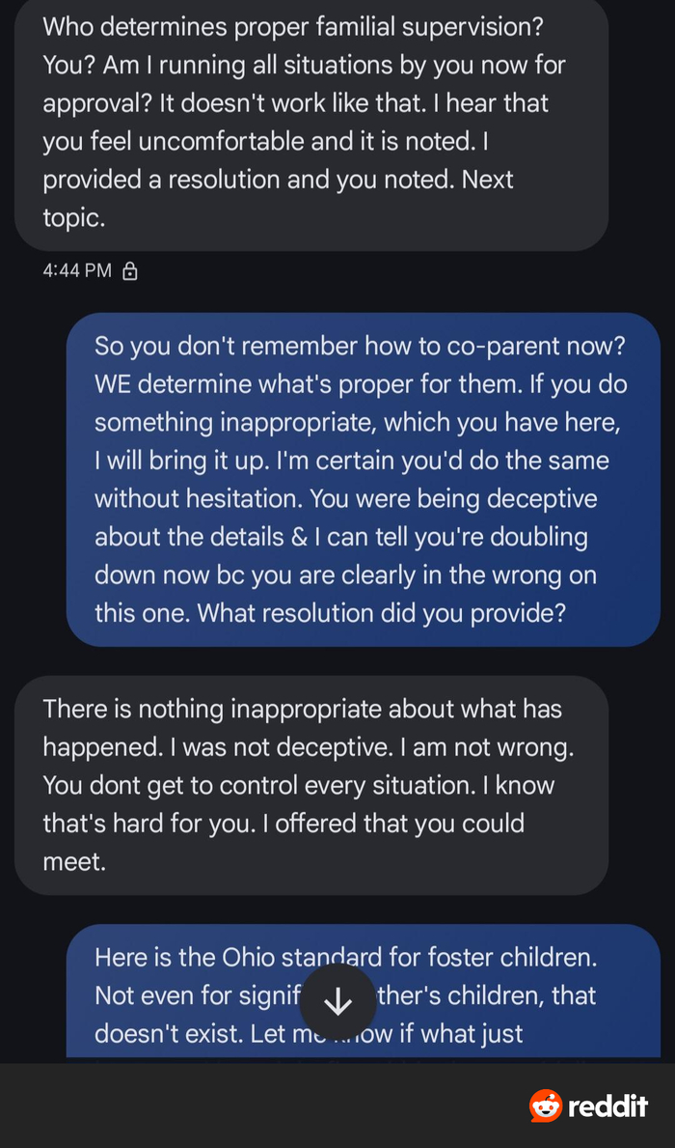Click the reddit wordmark text

pos(607,1106)
